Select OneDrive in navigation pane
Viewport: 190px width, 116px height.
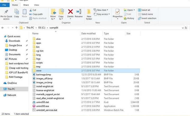pyautogui.click(x=10, y=83)
